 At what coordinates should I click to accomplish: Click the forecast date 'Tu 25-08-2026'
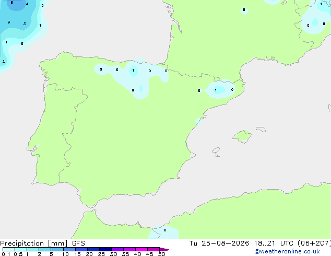(219, 243)
